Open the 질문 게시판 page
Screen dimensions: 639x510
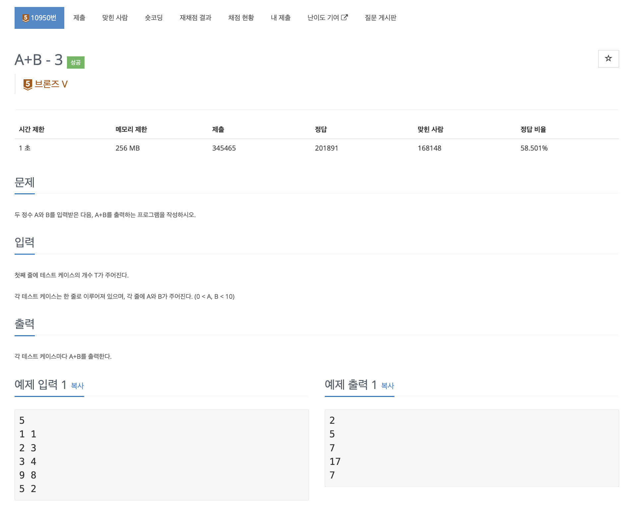(x=380, y=18)
